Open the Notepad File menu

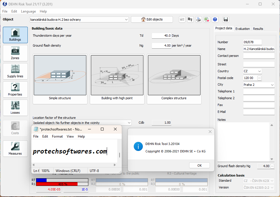click(36, 136)
